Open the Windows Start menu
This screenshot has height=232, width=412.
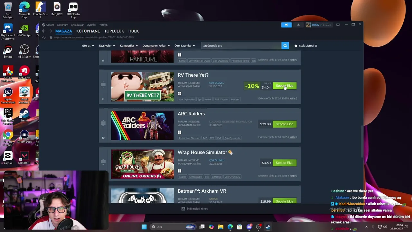pyautogui.click(x=144, y=227)
